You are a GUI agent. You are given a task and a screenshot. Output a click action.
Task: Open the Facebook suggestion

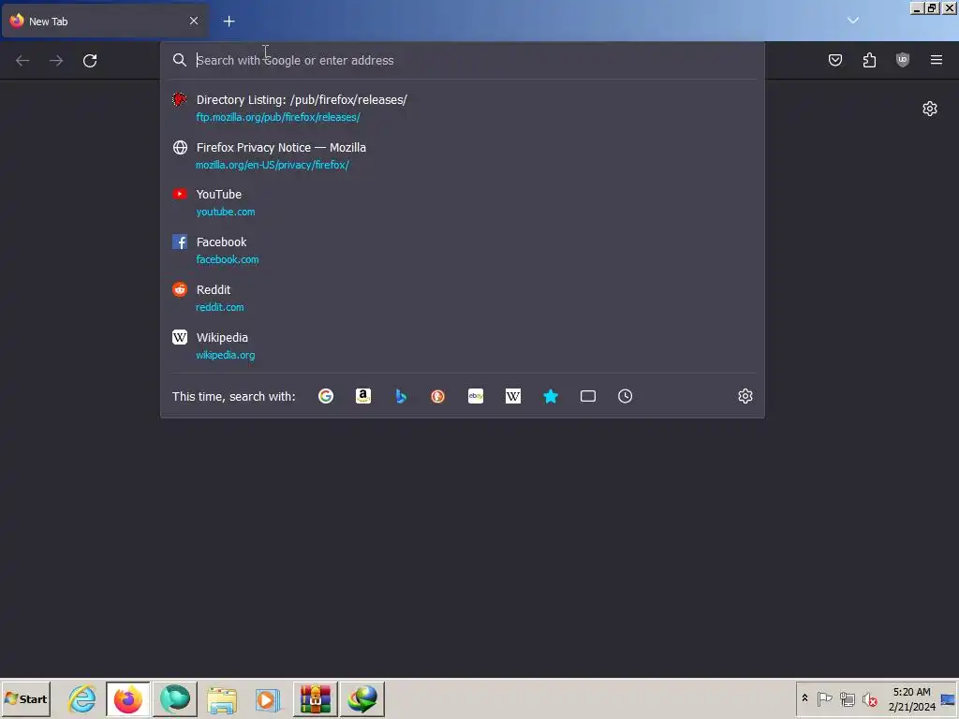click(x=463, y=250)
